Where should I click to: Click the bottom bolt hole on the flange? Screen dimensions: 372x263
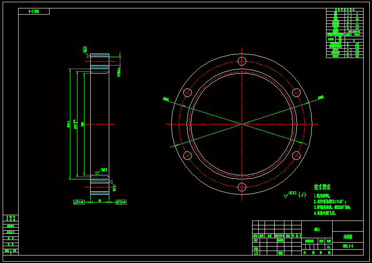242,187
